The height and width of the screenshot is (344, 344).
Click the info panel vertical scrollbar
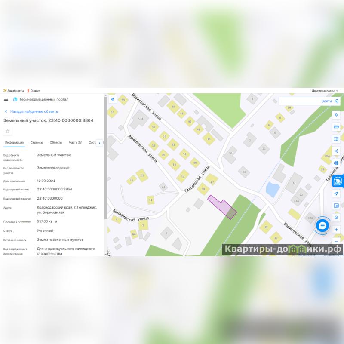pos(105,158)
